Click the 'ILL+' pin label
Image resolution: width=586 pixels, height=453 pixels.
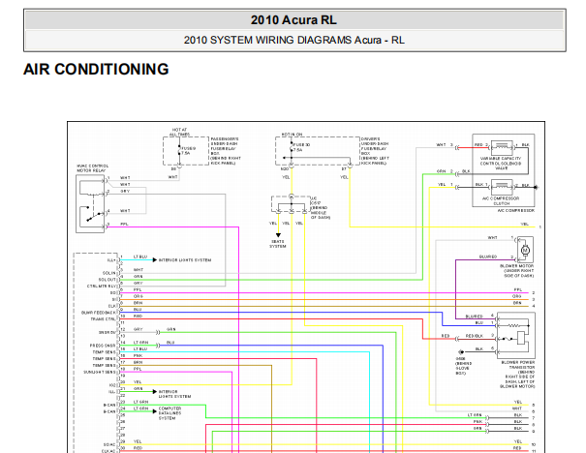[x=111, y=260]
